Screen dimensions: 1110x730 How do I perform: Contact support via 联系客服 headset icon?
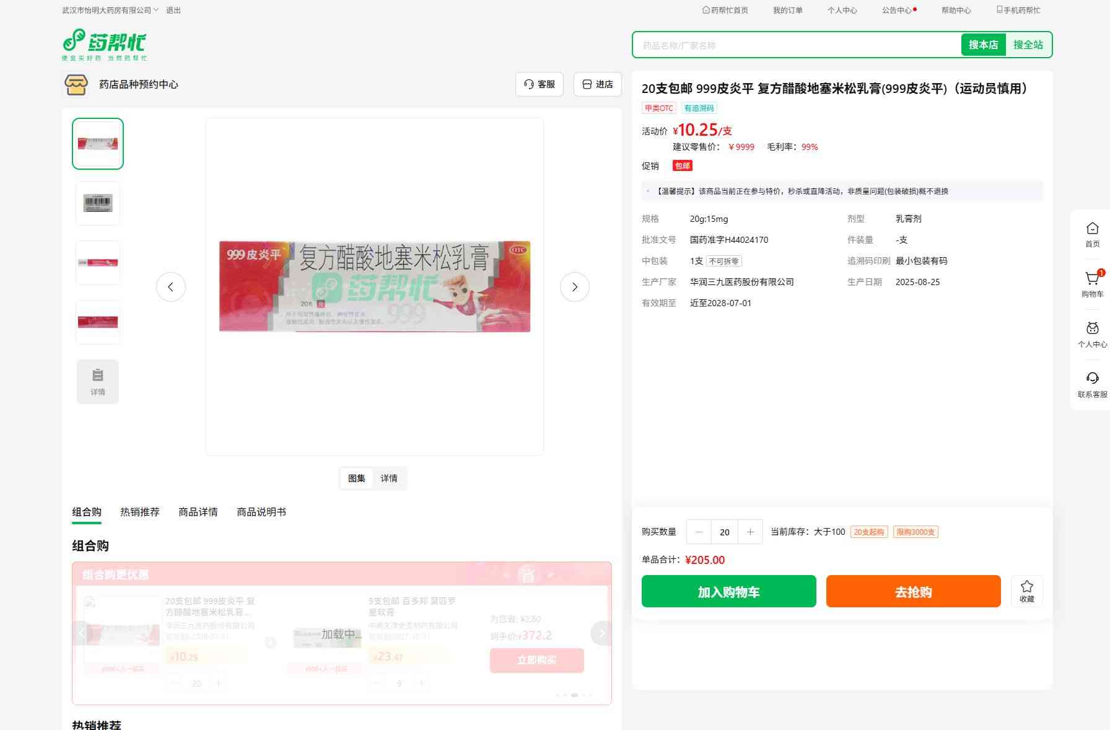[1093, 378]
